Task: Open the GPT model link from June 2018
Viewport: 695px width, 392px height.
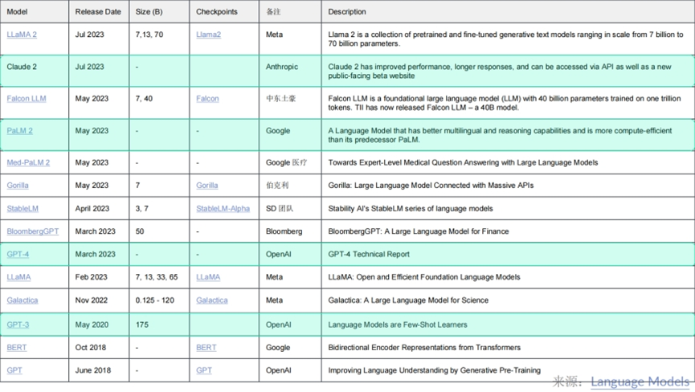Action: 14,370
